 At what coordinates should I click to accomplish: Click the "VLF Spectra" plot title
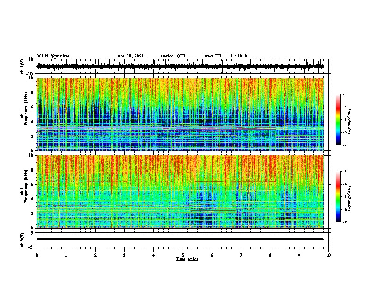(x=53, y=56)
